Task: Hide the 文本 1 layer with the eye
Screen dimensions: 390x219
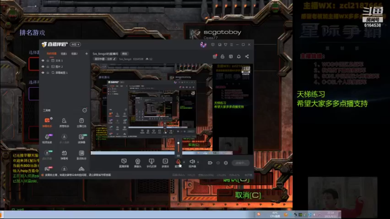Action: tap(43, 60)
